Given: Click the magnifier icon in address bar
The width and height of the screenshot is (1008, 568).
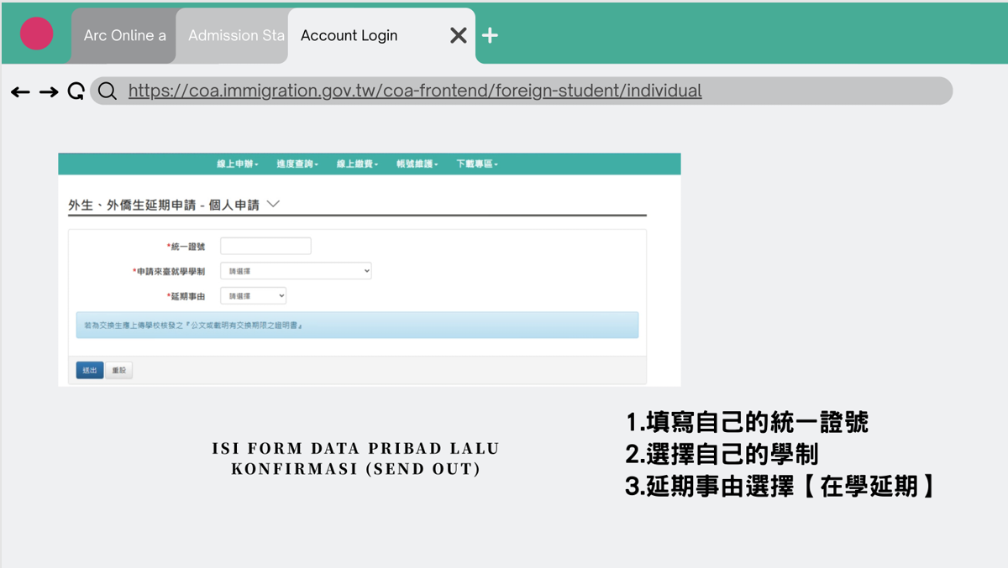Looking at the screenshot, I should pyautogui.click(x=107, y=91).
